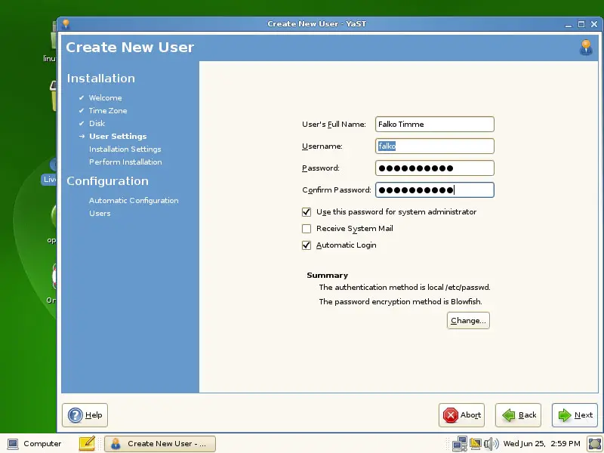Click the Tomboy notes icon in the taskbar
The width and height of the screenshot is (604, 453).
87,443
